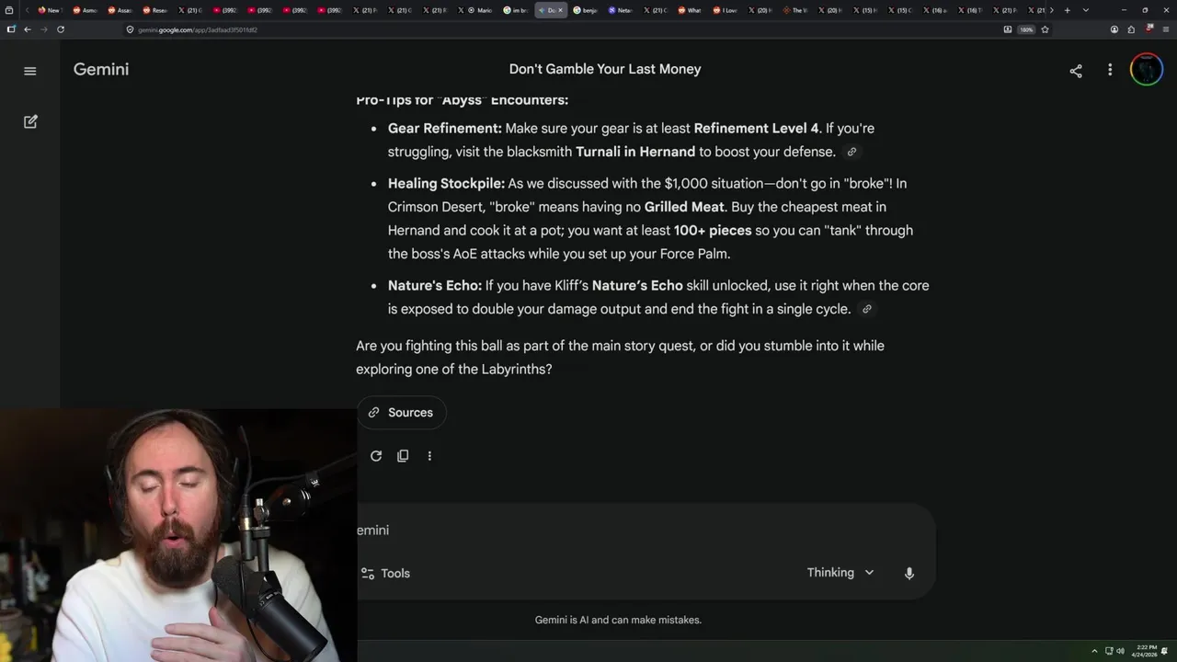Open the taskbar volume control
Image resolution: width=1177 pixels, height=662 pixels.
point(1120,651)
